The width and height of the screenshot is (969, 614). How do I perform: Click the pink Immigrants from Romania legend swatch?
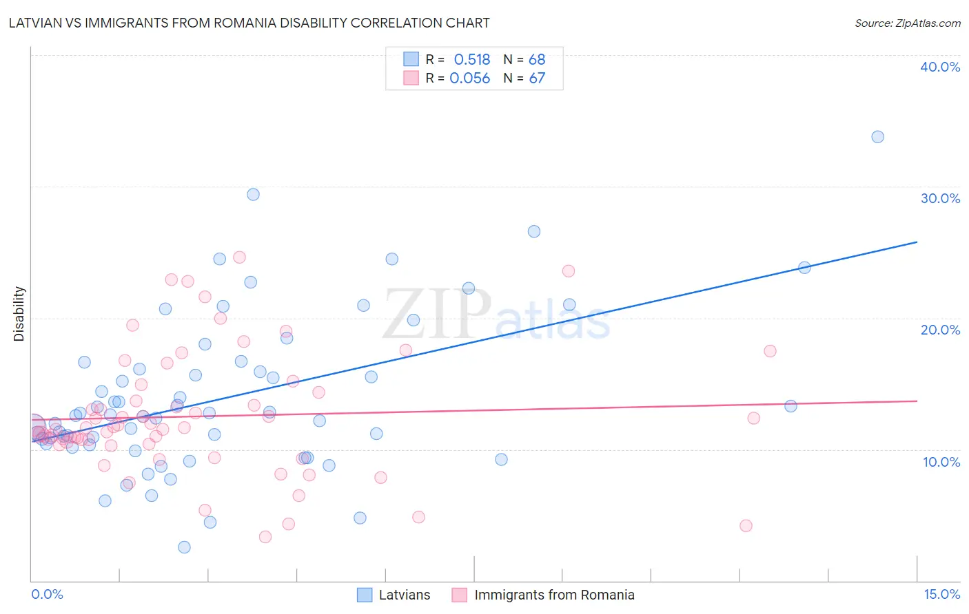click(x=460, y=595)
